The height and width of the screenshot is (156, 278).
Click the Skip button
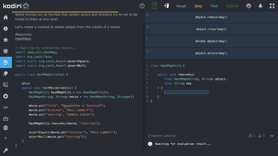(x=198, y=6)
